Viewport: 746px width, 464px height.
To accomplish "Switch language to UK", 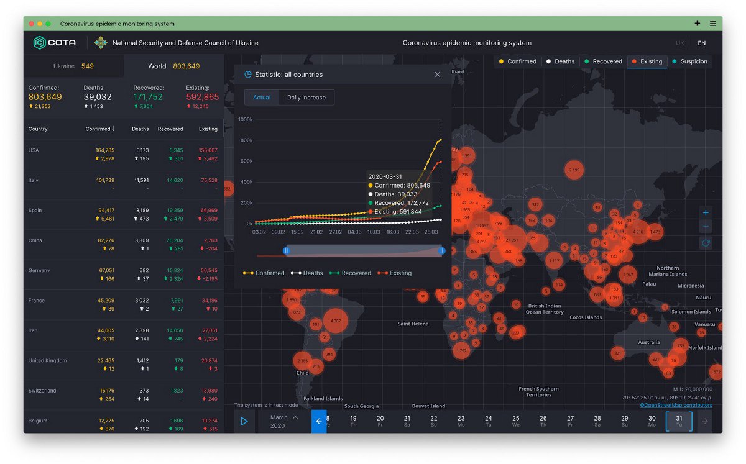I will coord(680,43).
